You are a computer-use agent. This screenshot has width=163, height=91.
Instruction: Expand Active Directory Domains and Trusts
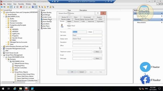click(2, 47)
